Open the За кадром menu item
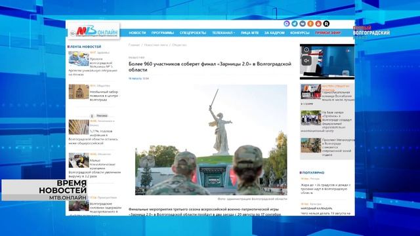This screenshot has height=236, width=420. (274, 33)
